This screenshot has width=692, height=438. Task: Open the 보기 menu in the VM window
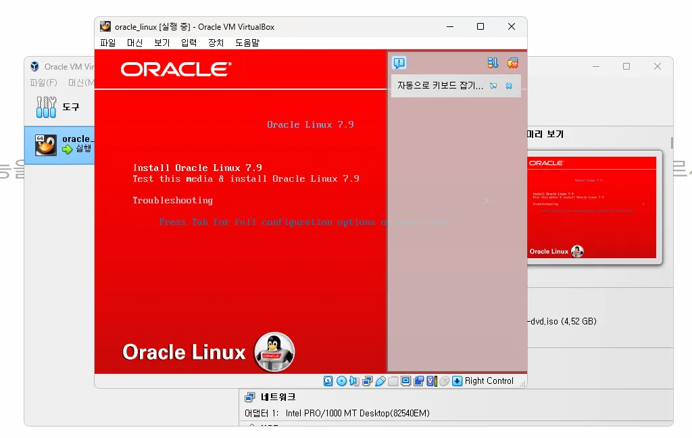[x=162, y=43]
